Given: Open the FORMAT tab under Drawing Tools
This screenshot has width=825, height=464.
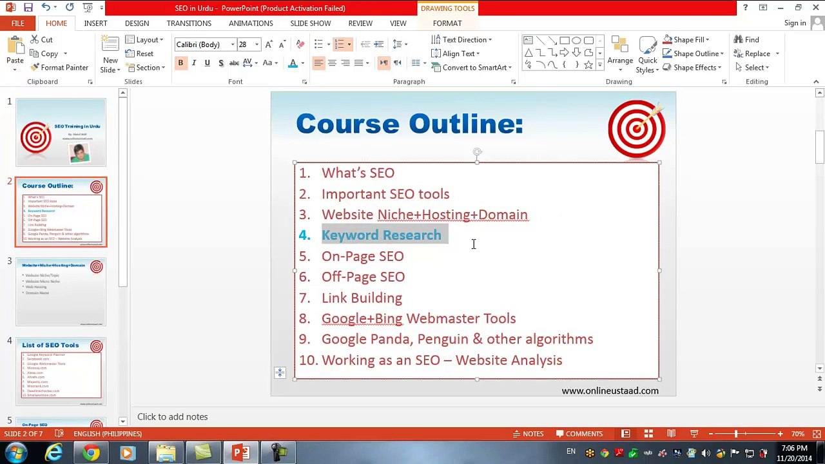Looking at the screenshot, I should [x=447, y=23].
